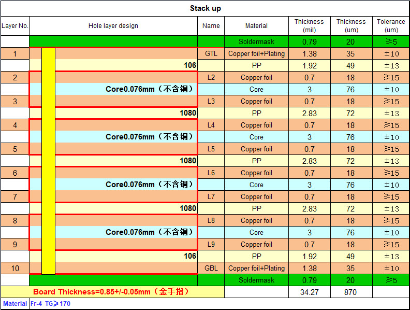Image resolution: width=410 pixels, height=310 pixels.
Task: Click the blue Material label cell
Action: click(x=15, y=304)
